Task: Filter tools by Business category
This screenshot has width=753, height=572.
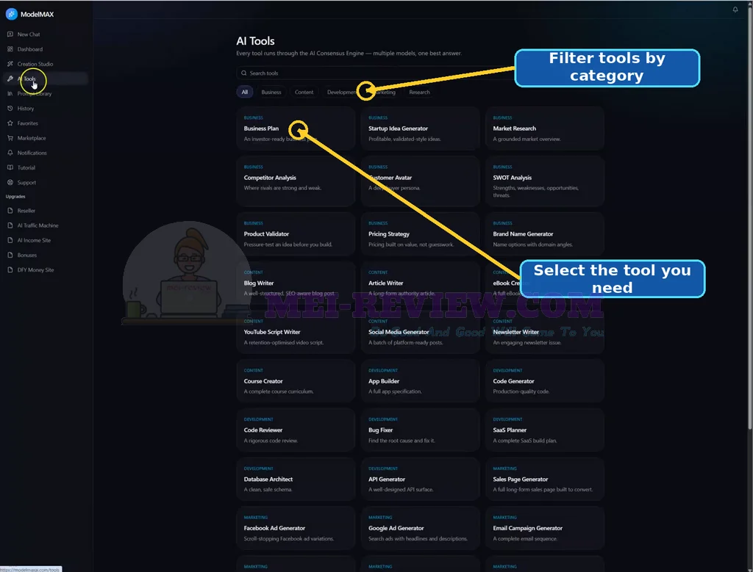Action: 271,92
